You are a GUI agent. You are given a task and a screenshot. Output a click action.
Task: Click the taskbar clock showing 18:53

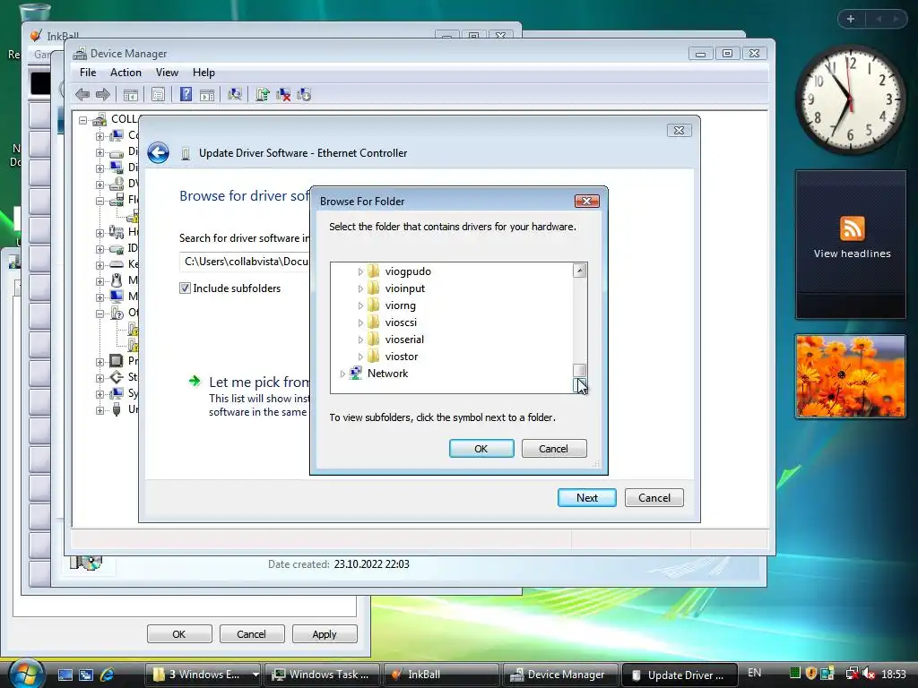(894, 675)
